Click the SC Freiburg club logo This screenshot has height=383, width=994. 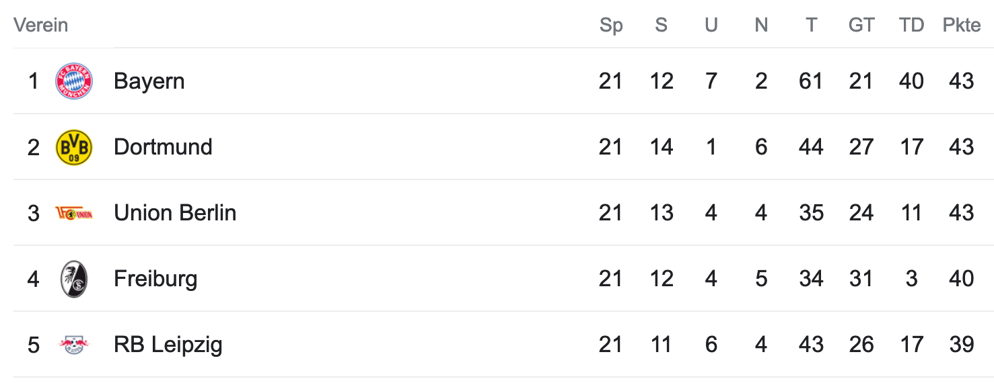(x=74, y=279)
